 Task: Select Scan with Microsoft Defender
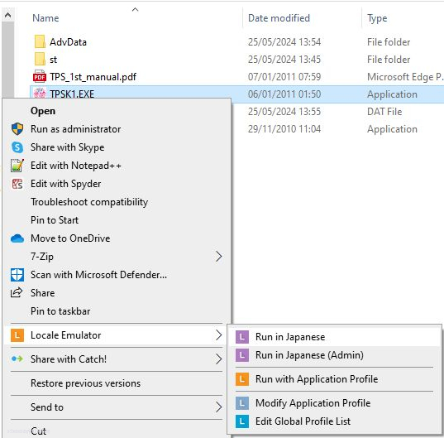pos(117,275)
